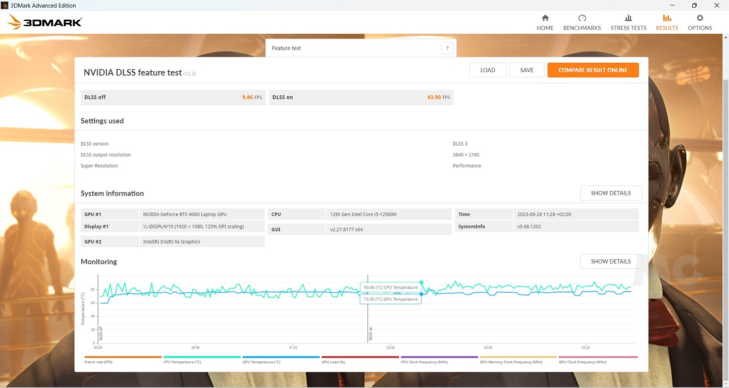Image resolution: width=729 pixels, height=388 pixels.
Task: Click the 3DMark title bar app icon
Action: pyautogui.click(x=5, y=6)
